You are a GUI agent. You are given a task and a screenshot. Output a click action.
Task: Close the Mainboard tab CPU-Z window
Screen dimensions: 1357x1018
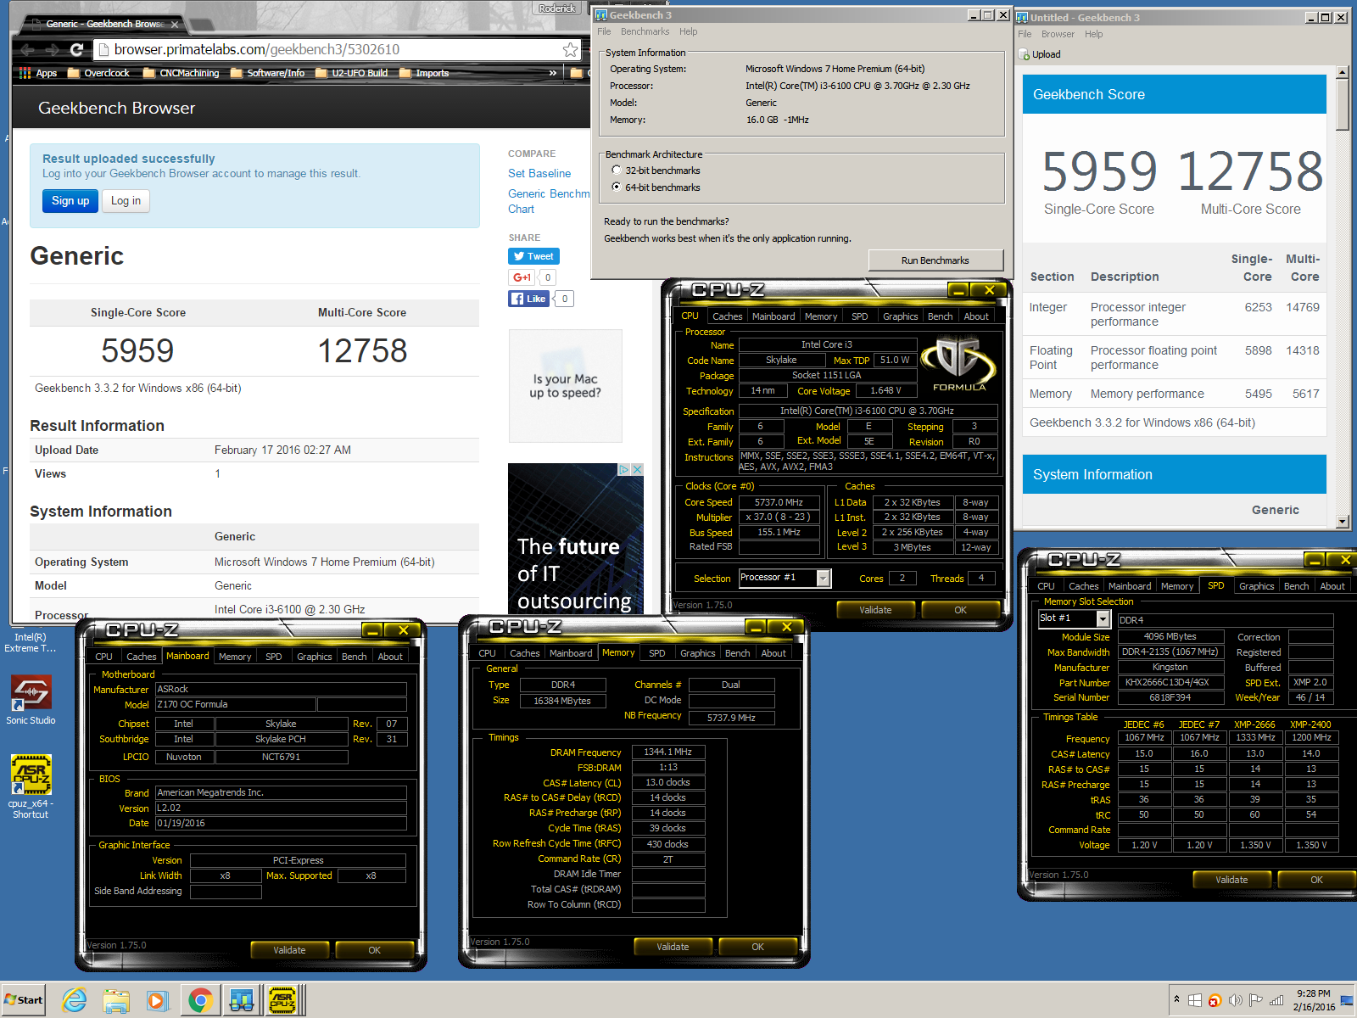(x=403, y=630)
